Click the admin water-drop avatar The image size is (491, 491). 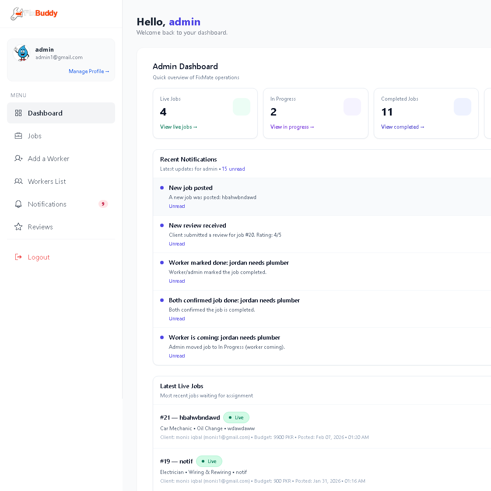click(21, 53)
